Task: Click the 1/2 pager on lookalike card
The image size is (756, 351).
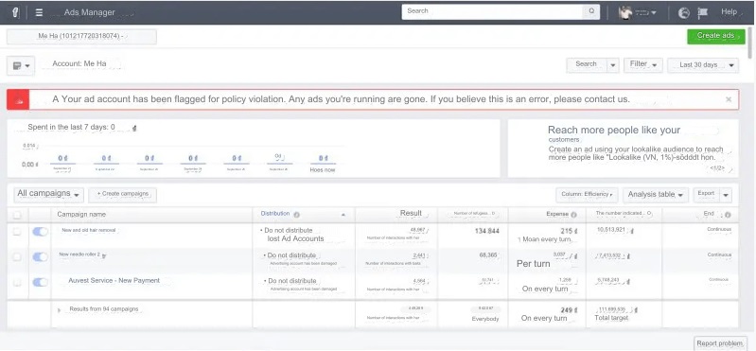Action: coord(717,167)
